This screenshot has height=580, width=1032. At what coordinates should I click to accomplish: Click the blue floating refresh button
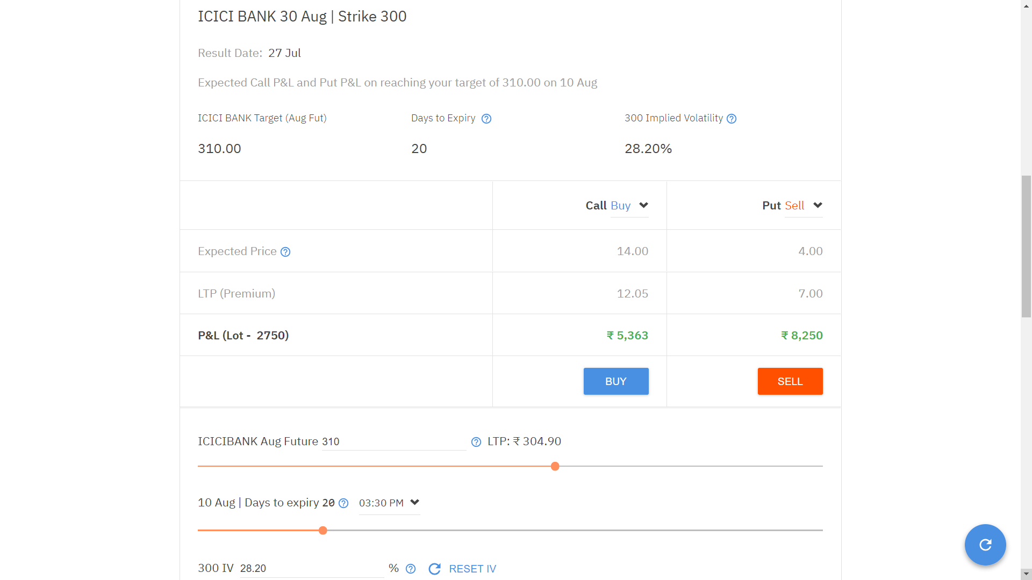[985, 545]
